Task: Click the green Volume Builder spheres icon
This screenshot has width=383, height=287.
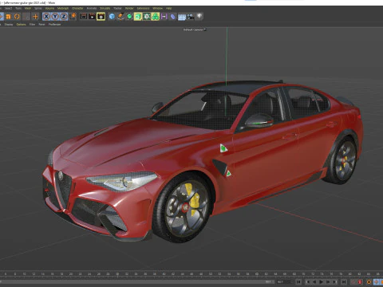Action: [156, 17]
